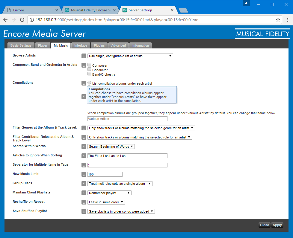Image resolution: width=293 pixels, height=238 pixels.
Task: Click info icon for New Music Limit
Action: [84, 174]
